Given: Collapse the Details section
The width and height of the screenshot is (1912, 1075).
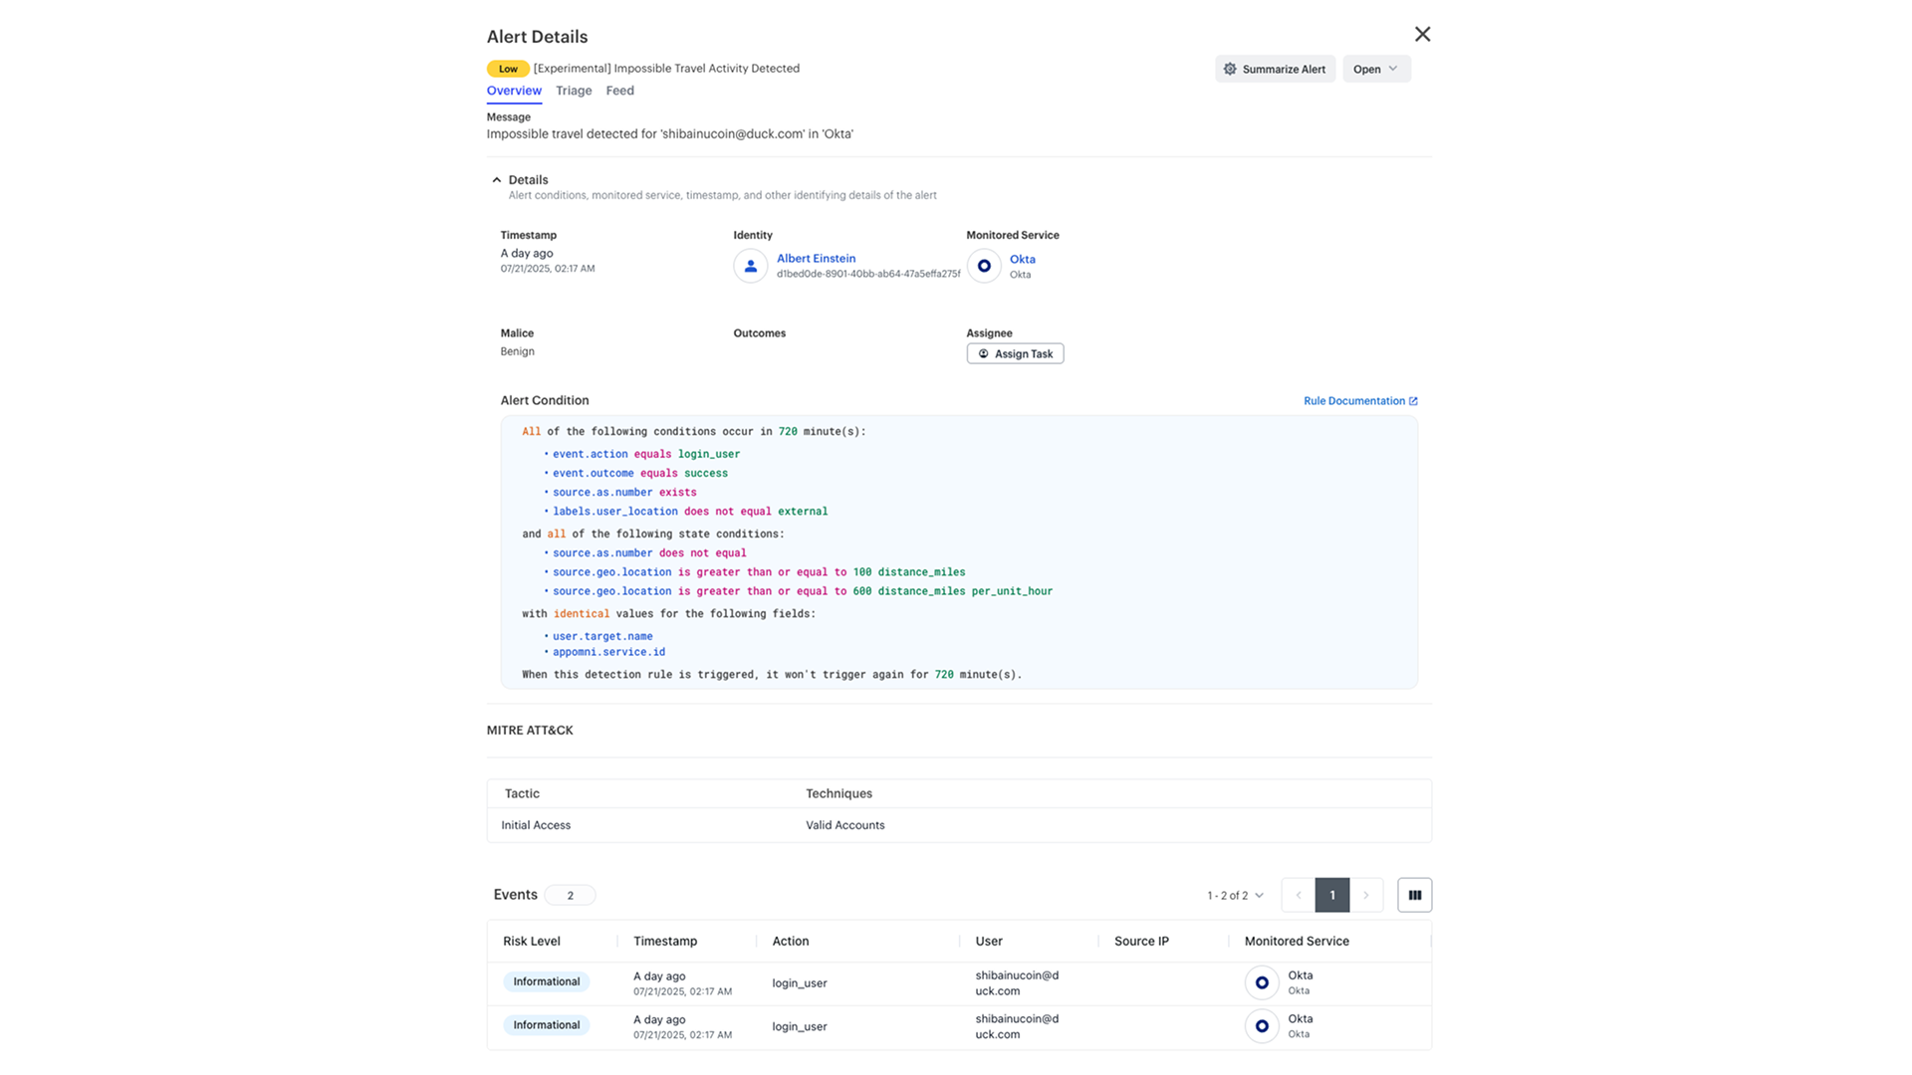Looking at the screenshot, I should point(497,179).
